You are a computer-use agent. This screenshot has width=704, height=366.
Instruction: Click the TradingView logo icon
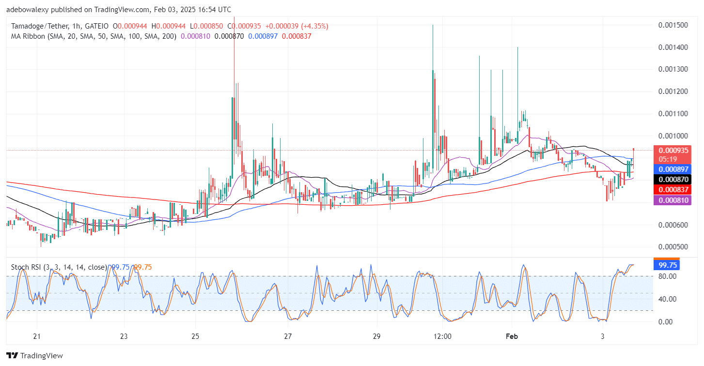pos(12,355)
